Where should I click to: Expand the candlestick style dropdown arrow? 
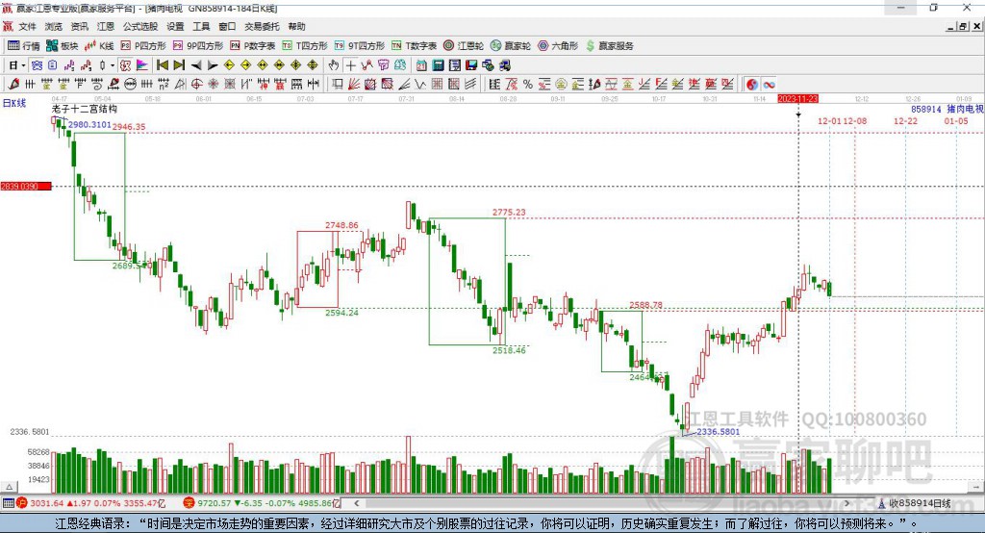click(113, 65)
